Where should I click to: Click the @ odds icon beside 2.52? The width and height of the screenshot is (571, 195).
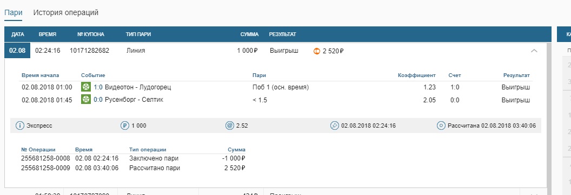click(x=230, y=126)
